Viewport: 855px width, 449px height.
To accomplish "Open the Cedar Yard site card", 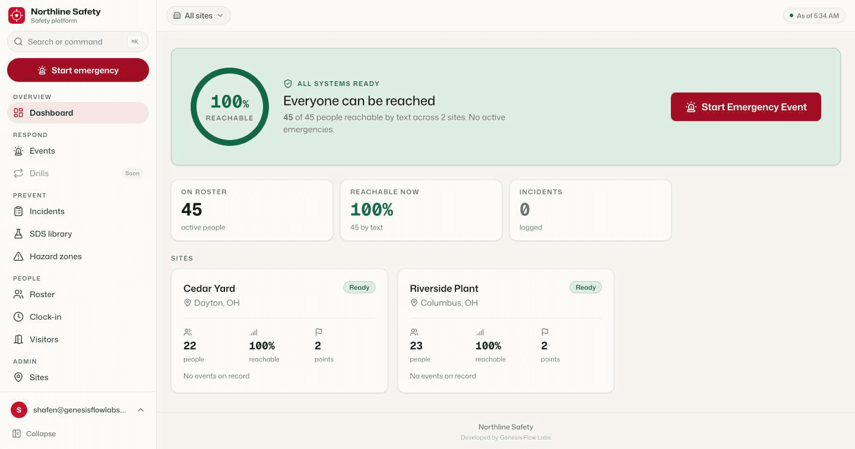I will coord(279,331).
